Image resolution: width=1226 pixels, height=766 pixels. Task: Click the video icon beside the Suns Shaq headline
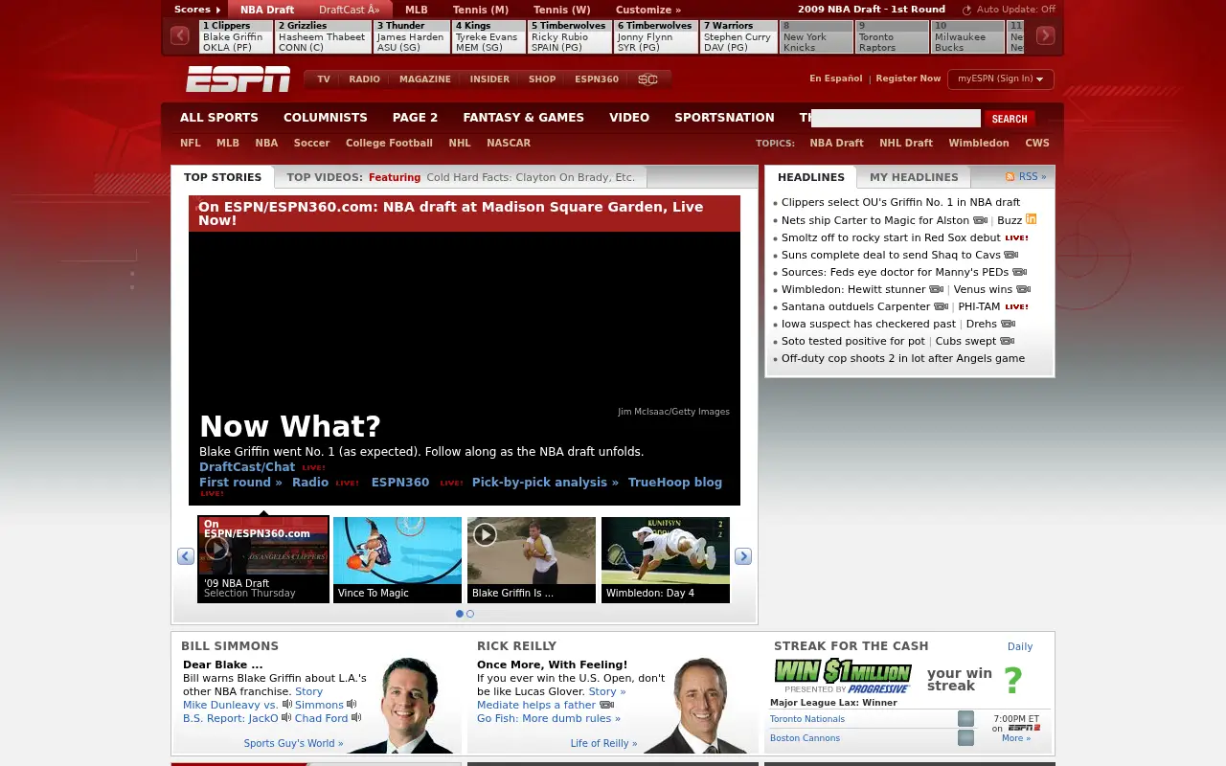(1010, 255)
